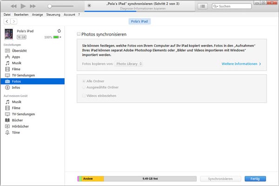Click the Musik icon under Auf meinem Gerät
Screen dimensions: 279x186
tap(7, 102)
